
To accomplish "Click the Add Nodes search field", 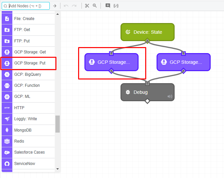I will coord(26,6).
